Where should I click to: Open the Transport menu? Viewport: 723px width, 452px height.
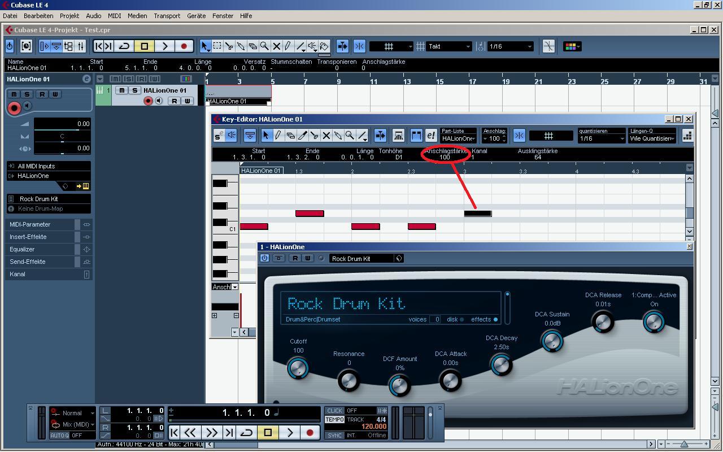click(x=167, y=16)
